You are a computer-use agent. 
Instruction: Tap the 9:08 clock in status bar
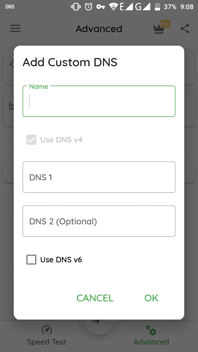(x=187, y=7)
